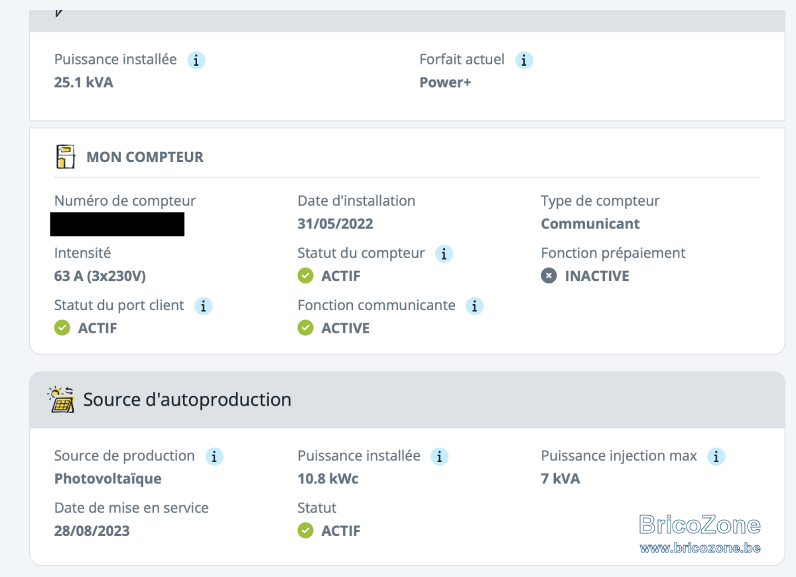The width and height of the screenshot is (796, 577).
Task: Select the Source d'autoproduction heading
Action: point(187,400)
